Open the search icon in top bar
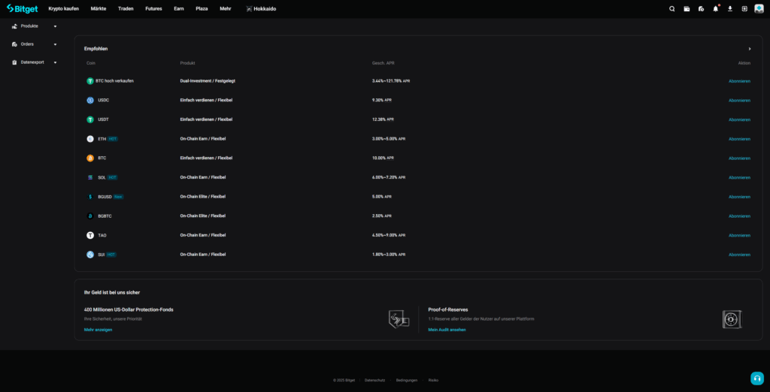Image resolution: width=770 pixels, height=392 pixels. click(x=671, y=8)
